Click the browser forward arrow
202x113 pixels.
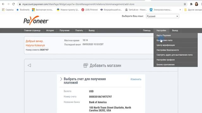9,4
